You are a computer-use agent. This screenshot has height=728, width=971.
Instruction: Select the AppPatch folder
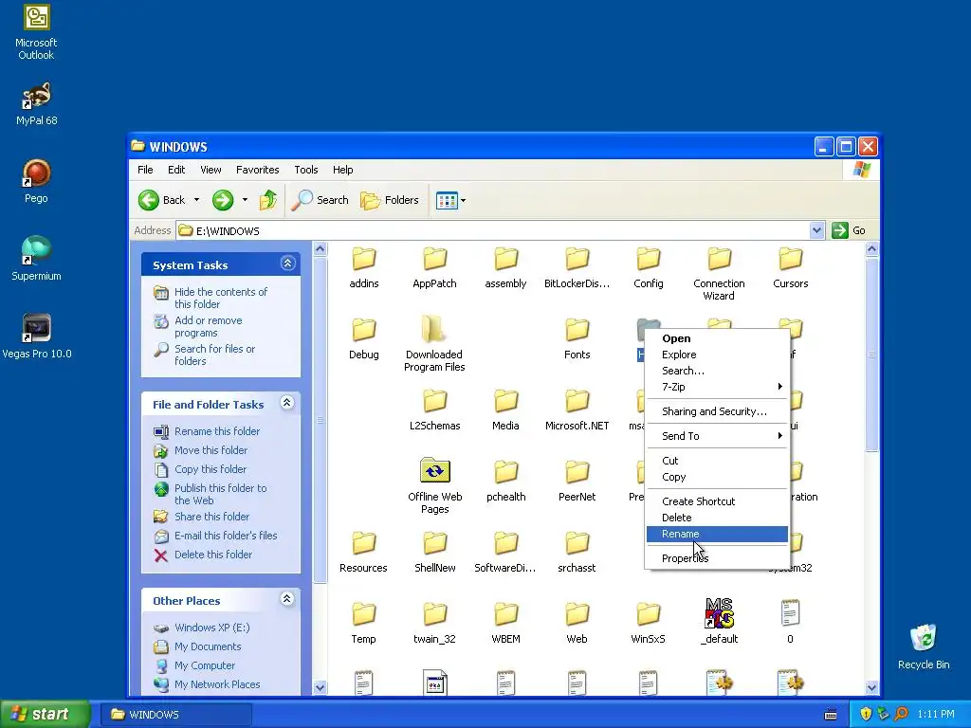tap(434, 268)
